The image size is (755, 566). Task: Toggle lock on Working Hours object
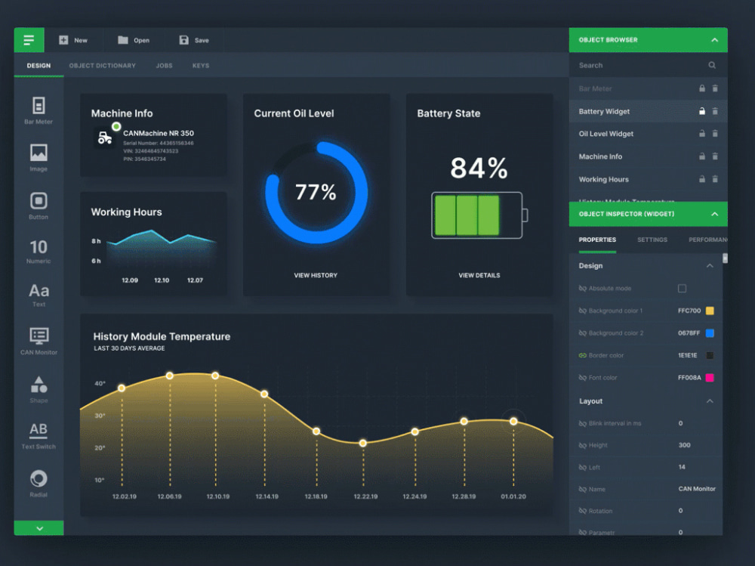(702, 179)
